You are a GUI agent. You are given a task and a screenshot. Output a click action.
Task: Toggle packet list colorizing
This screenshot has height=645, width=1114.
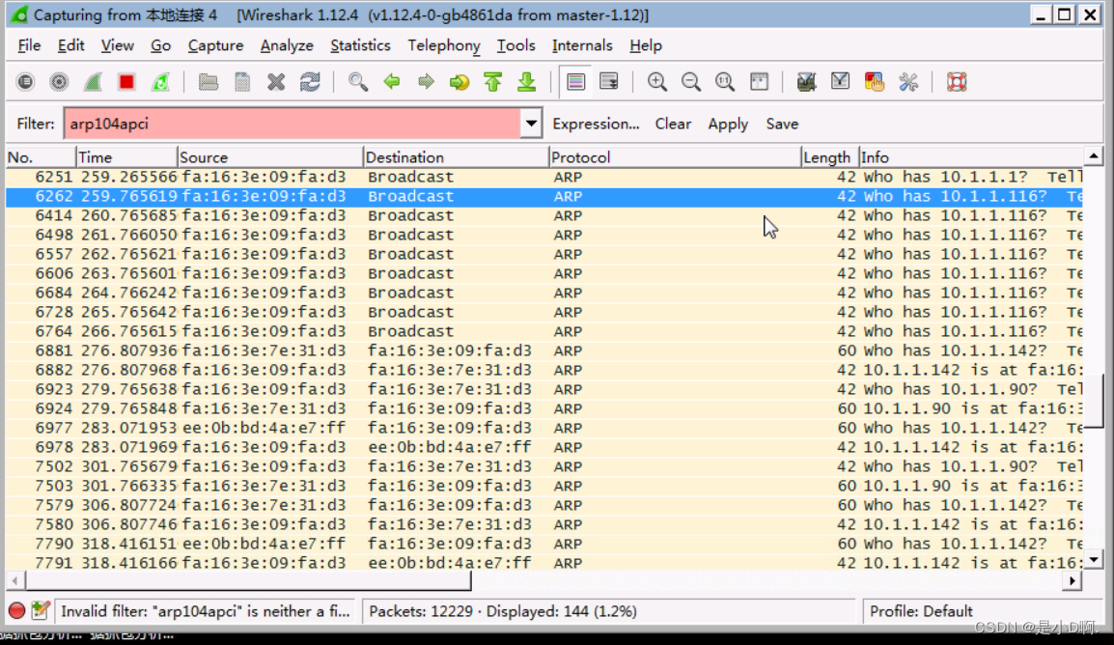click(x=575, y=82)
